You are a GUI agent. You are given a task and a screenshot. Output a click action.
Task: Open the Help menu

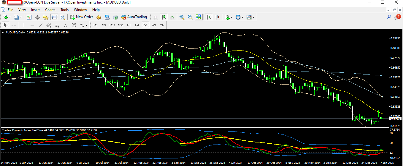coord(96,10)
